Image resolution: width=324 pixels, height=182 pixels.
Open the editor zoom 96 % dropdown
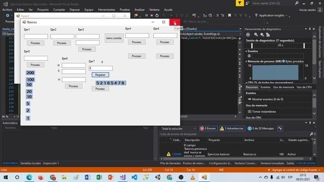coord(15,117)
